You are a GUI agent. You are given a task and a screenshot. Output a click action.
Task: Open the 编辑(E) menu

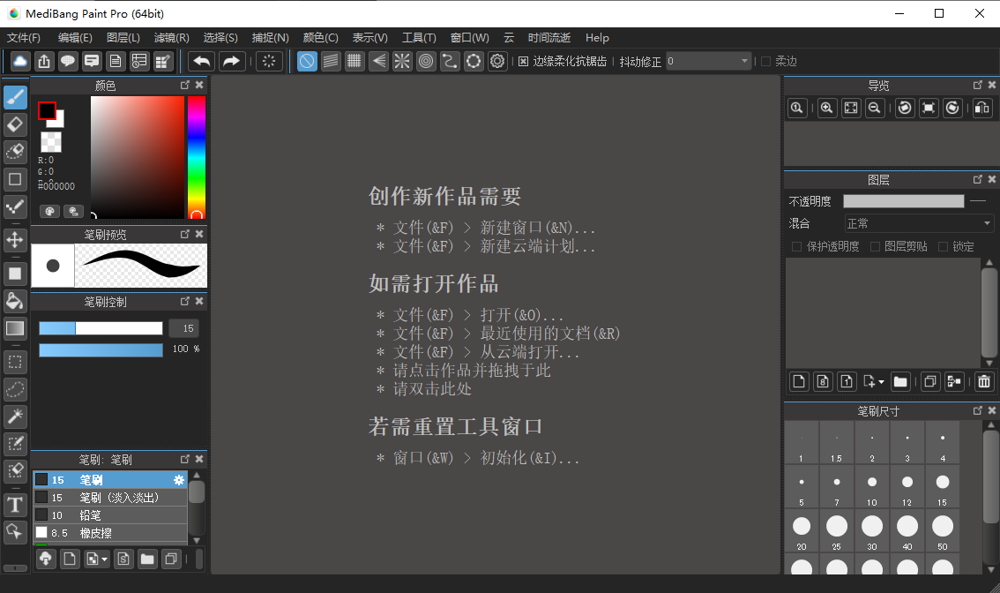point(75,38)
